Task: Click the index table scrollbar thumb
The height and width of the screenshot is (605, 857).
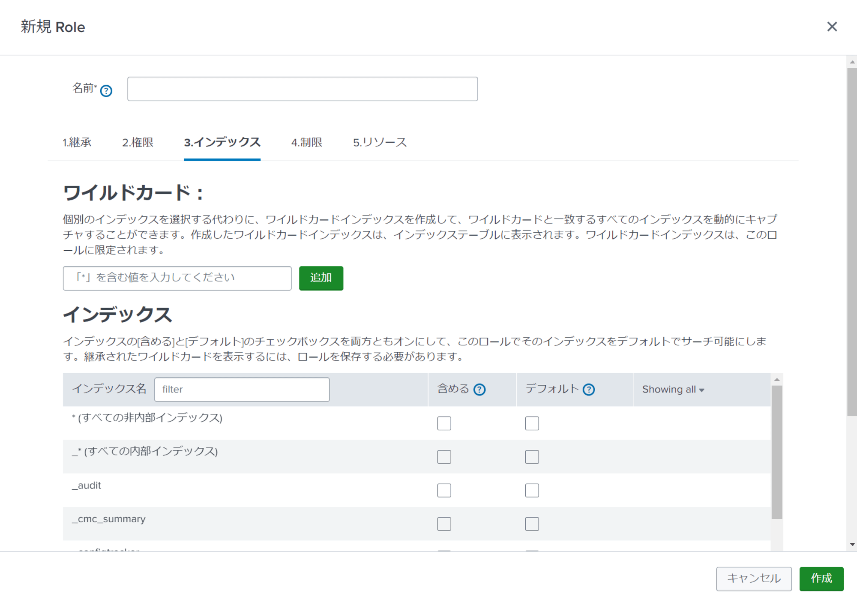Action: click(777, 452)
